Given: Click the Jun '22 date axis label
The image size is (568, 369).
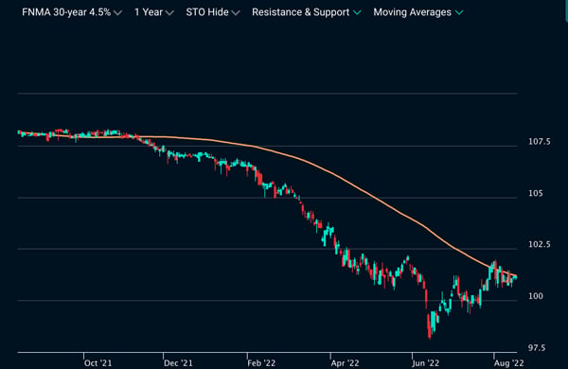Looking at the screenshot, I should [426, 362].
